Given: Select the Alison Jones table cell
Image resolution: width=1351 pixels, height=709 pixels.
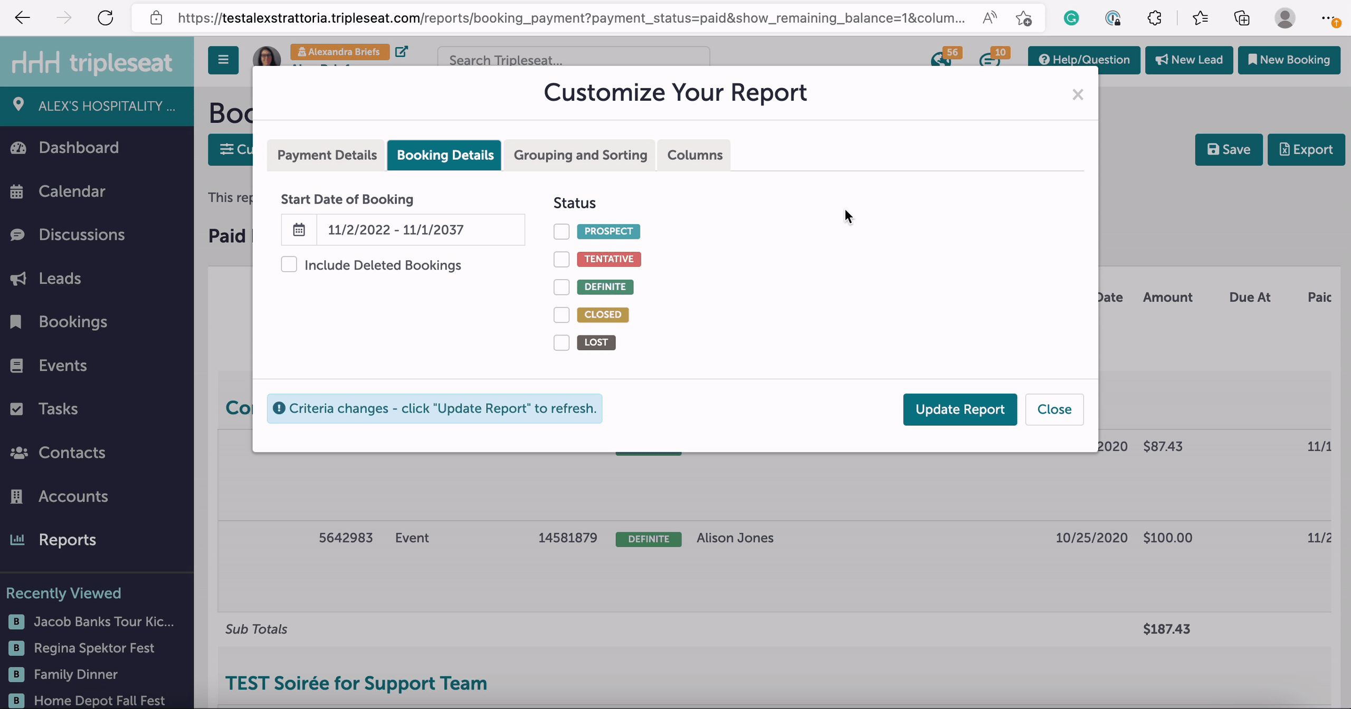Looking at the screenshot, I should pos(735,538).
